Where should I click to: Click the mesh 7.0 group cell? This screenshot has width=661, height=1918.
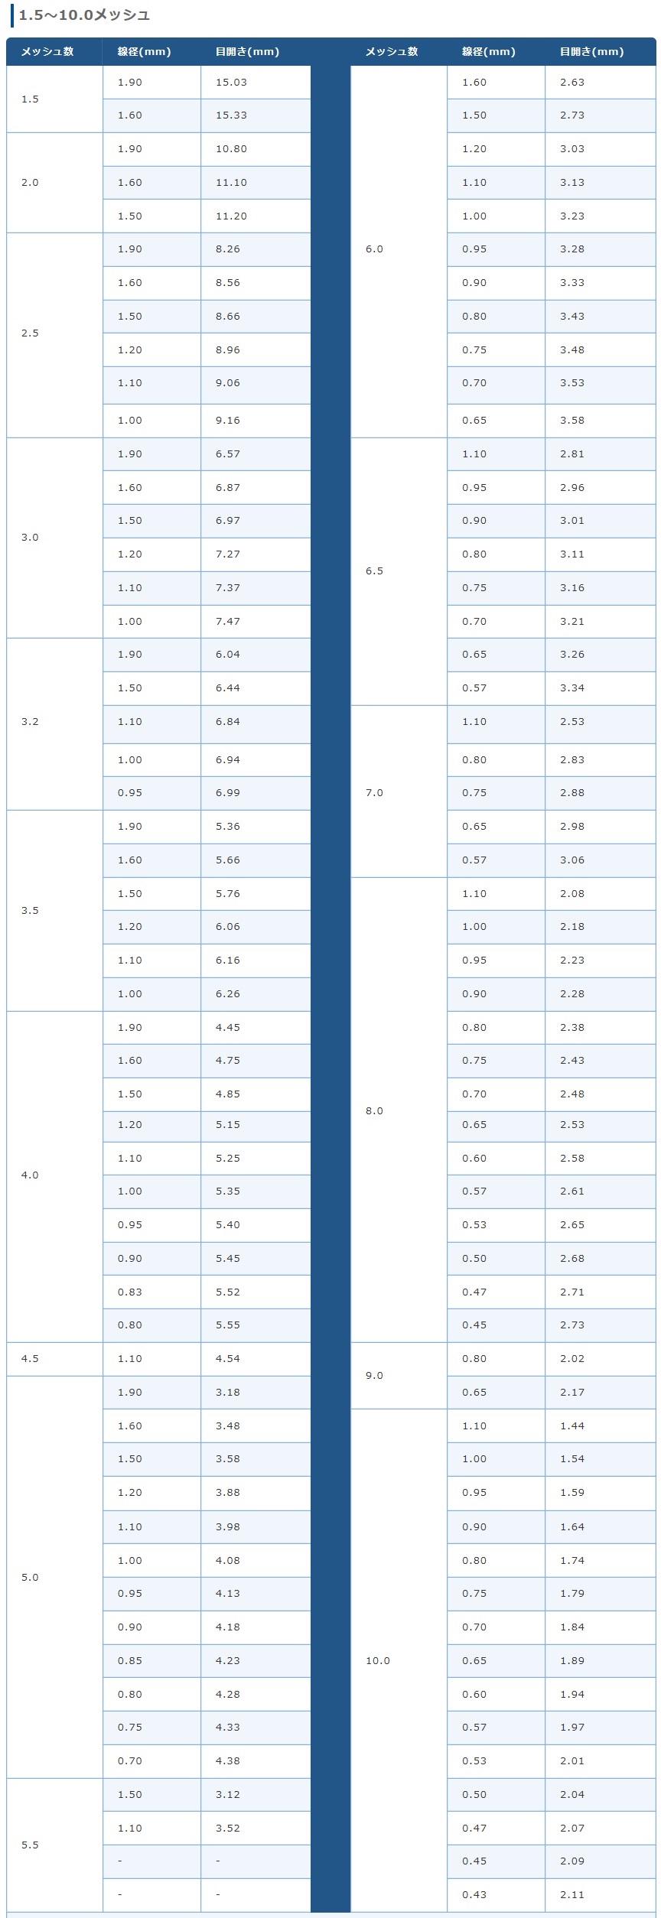[399, 791]
